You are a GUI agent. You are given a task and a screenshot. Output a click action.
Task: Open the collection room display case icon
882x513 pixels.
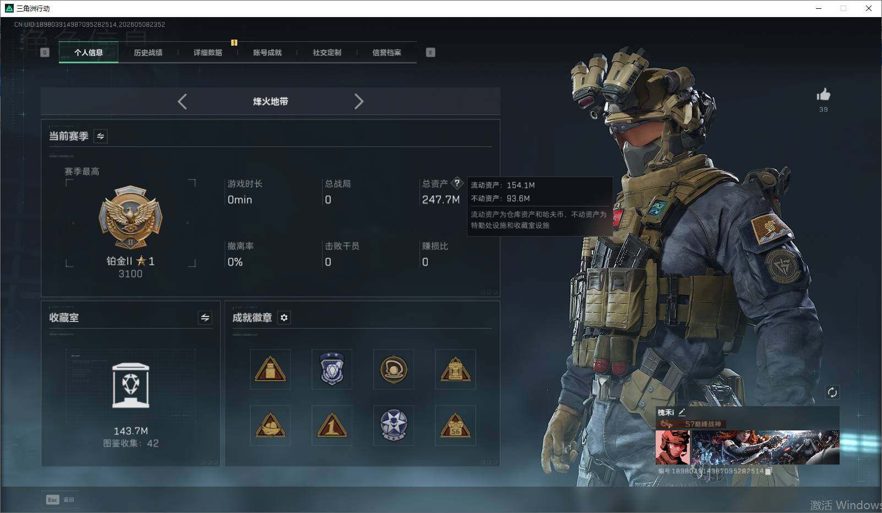130,385
